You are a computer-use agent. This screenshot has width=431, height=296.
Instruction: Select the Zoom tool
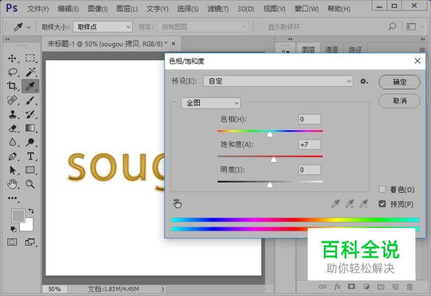(31, 184)
